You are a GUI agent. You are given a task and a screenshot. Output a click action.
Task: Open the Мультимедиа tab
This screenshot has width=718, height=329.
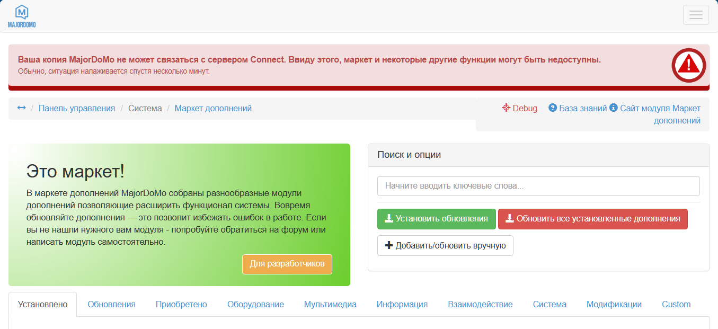330,304
